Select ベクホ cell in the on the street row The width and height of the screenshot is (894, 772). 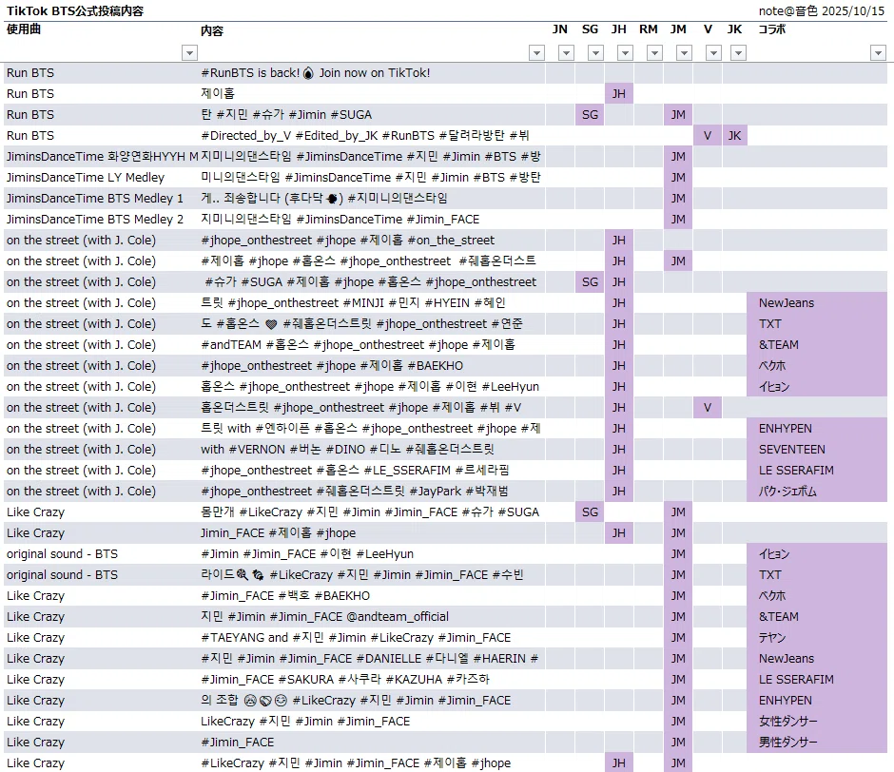(817, 366)
